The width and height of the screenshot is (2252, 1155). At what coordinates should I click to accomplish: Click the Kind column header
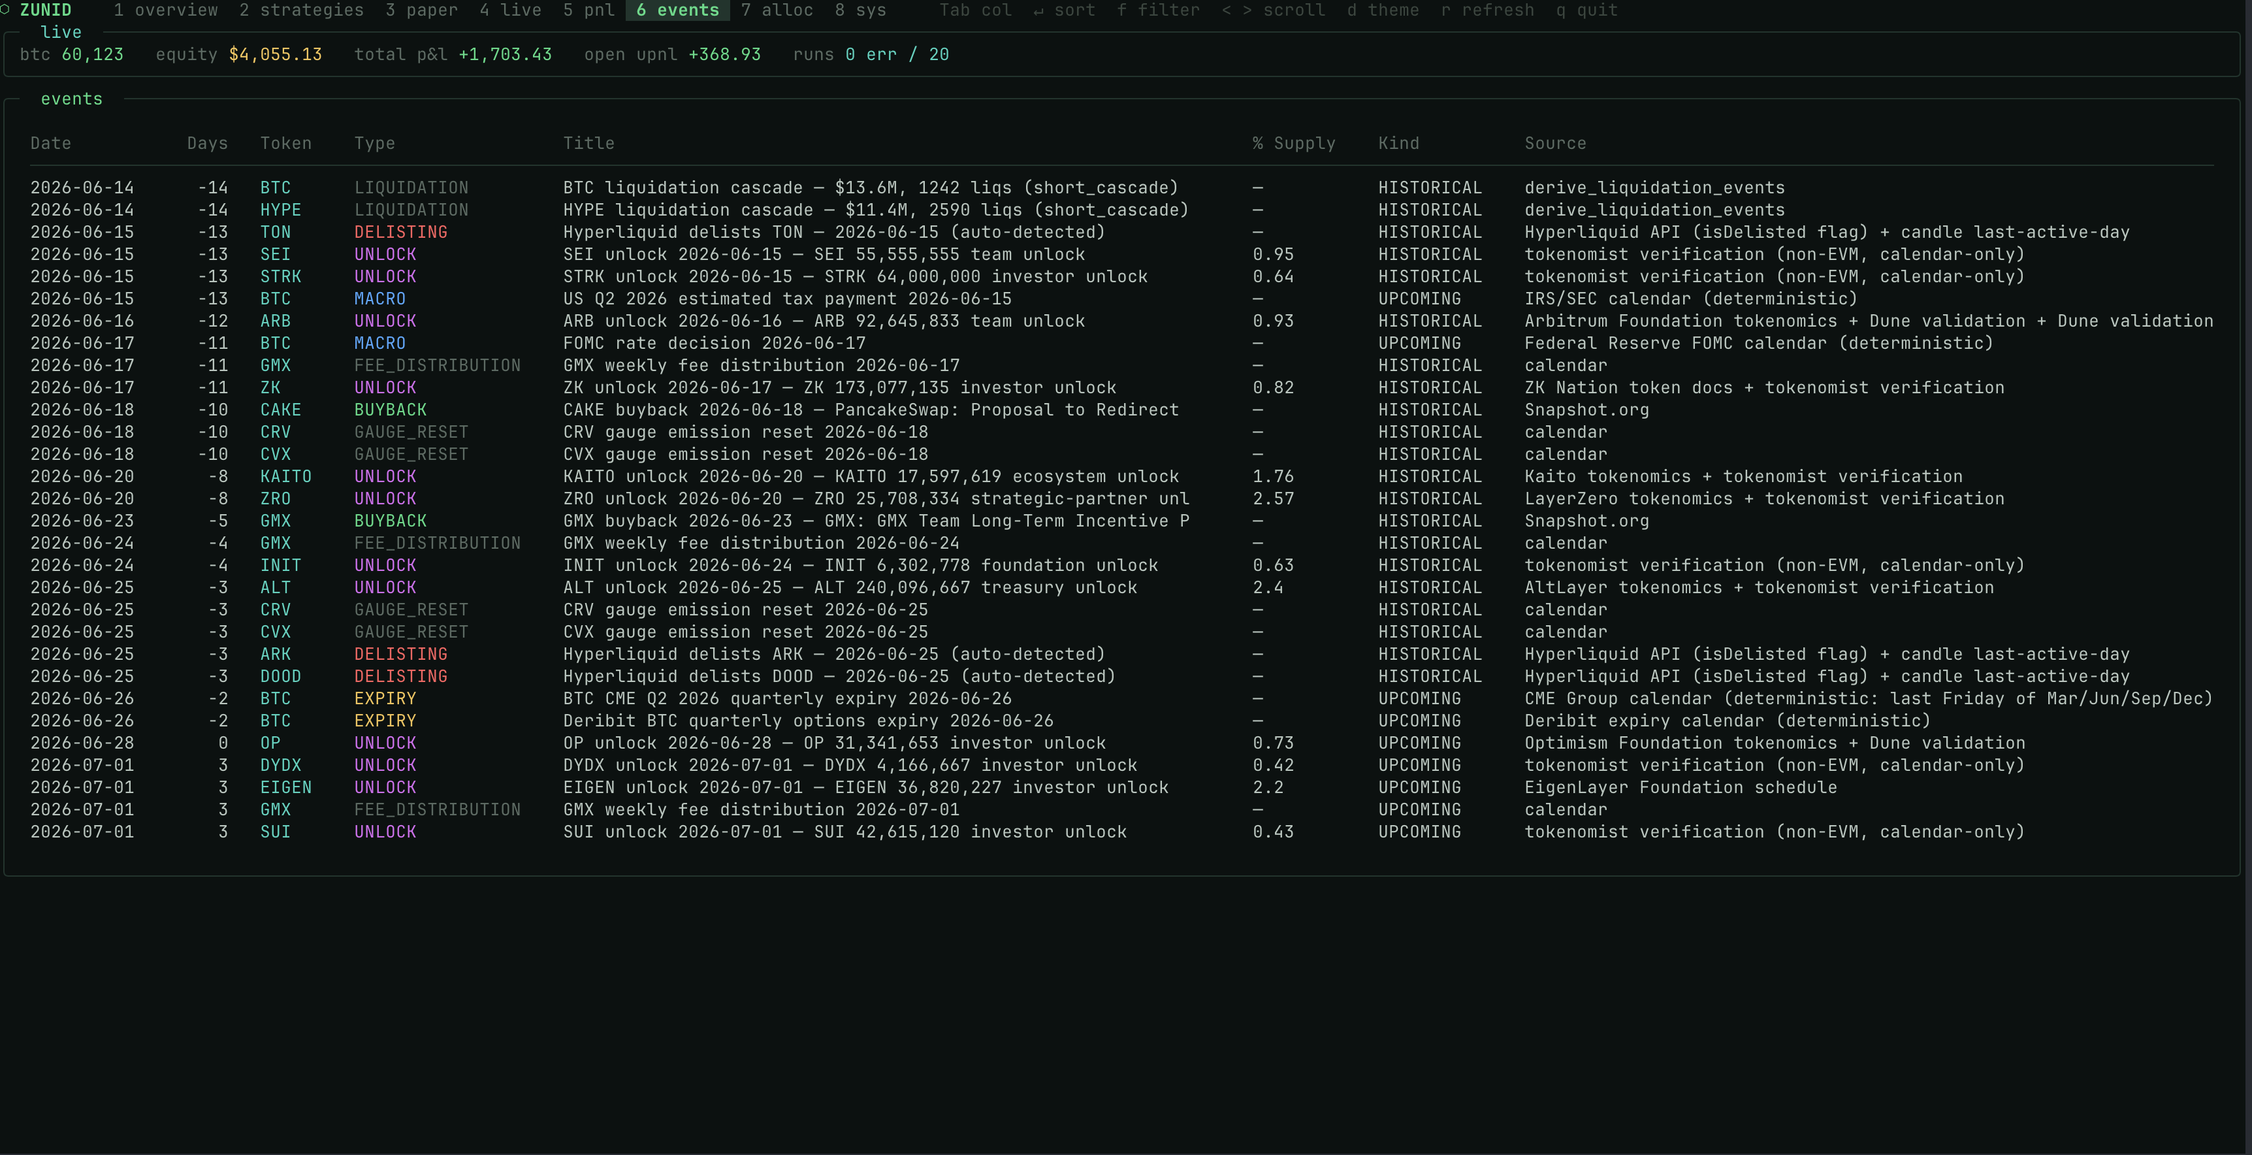coord(1399,143)
